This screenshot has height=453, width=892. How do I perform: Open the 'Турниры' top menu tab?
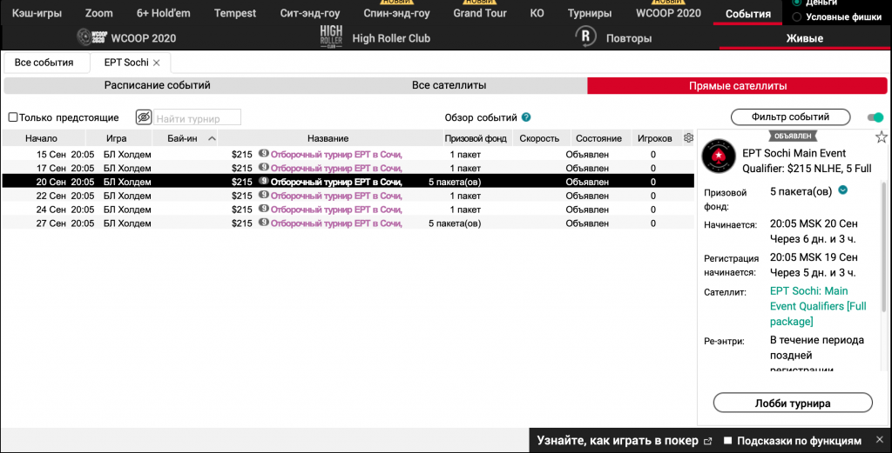tap(589, 14)
